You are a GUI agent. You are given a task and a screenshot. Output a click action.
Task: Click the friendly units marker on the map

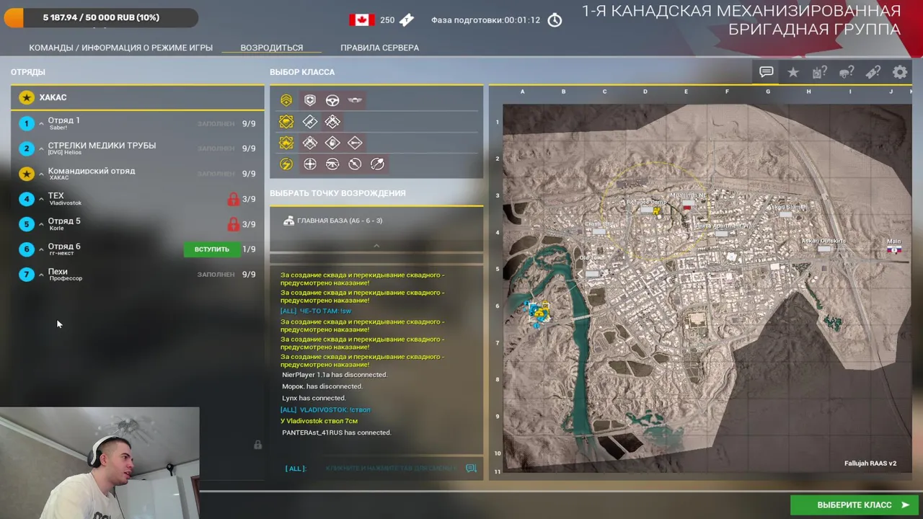[539, 312]
